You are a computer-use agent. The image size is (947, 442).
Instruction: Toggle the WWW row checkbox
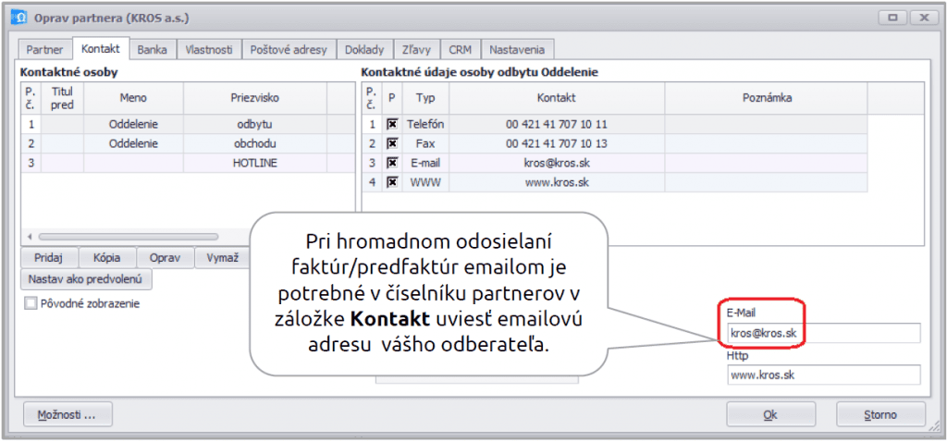click(392, 182)
